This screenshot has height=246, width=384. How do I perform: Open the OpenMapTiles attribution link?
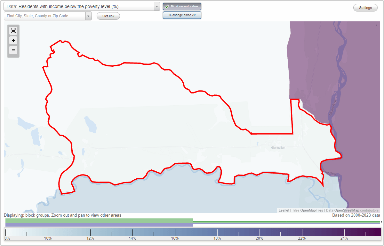pos(311,210)
